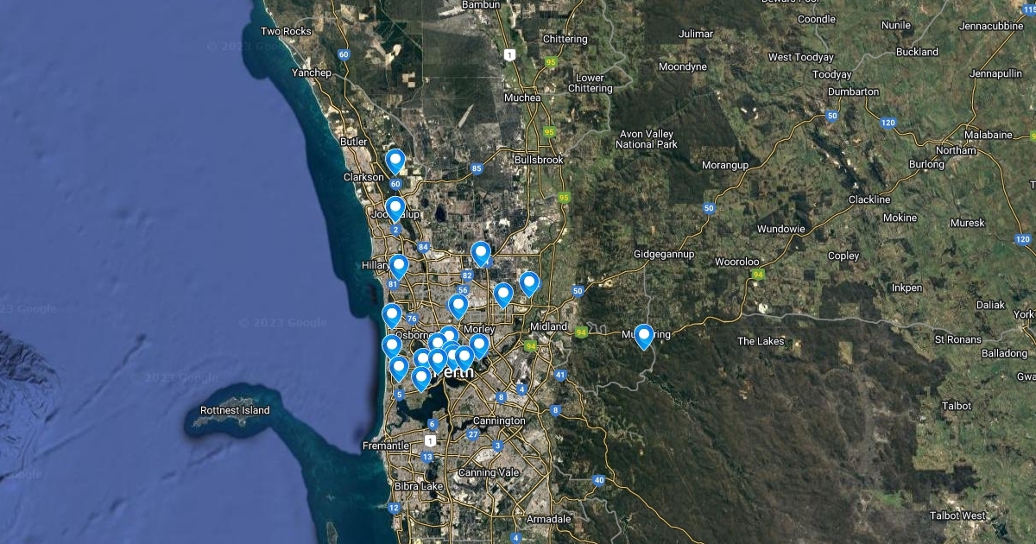
Task: Select the route 41 shield south of Midland
Action: pos(560,376)
